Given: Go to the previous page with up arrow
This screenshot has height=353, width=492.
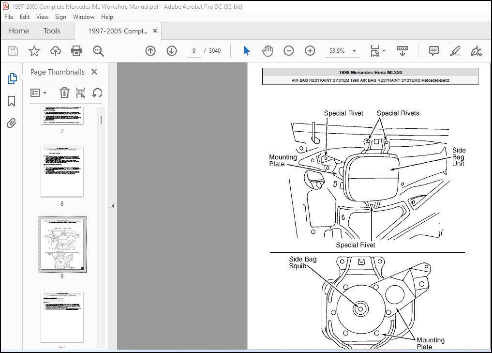Looking at the screenshot, I should click(x=150, y=51).
